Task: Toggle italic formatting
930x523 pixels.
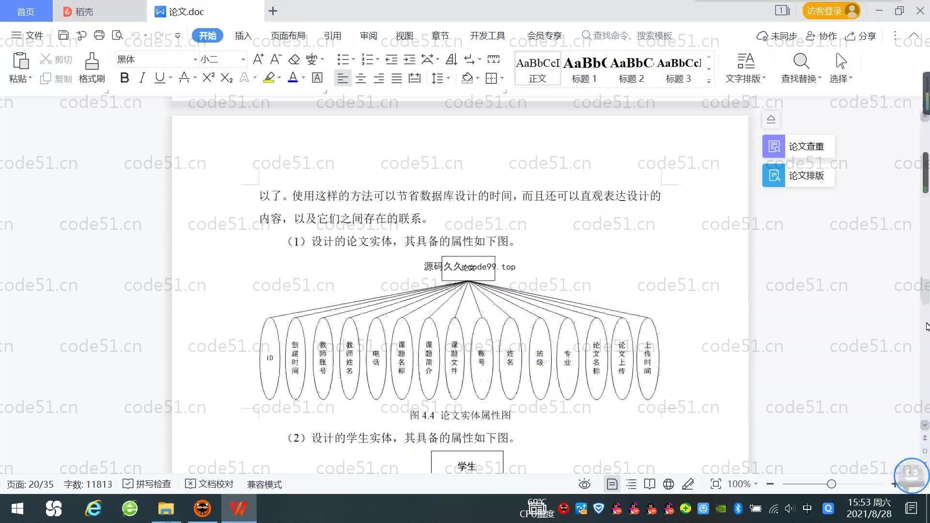Action: 142,78
